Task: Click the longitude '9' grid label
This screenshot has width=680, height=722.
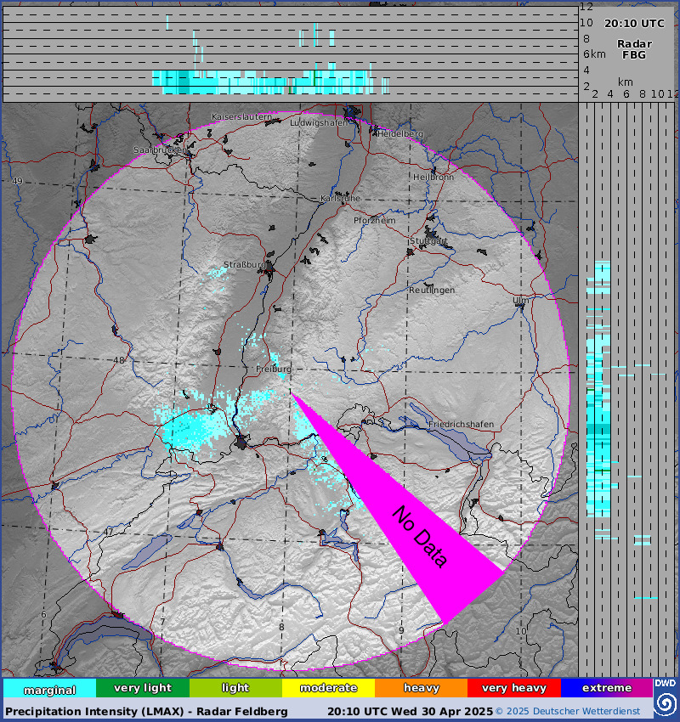Action: tap(401, 630)
